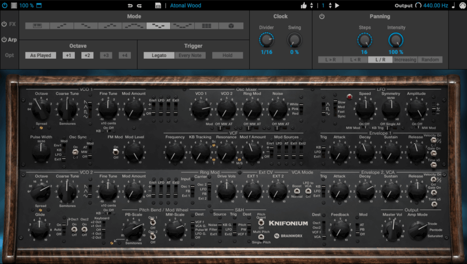Set Trigger to Legato
The height and width of the screenshot is (264, 467).
tap(159, 56)
